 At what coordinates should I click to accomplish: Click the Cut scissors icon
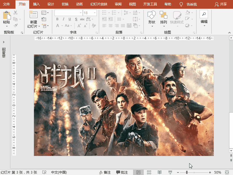click(15, 12)
